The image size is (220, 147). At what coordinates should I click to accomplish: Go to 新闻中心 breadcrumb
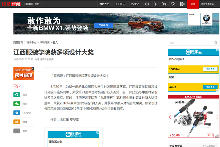point(31,43)
